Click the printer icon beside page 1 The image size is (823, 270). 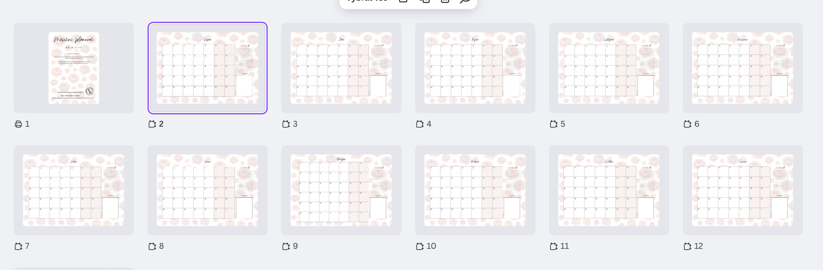click(x=18, y=124)
